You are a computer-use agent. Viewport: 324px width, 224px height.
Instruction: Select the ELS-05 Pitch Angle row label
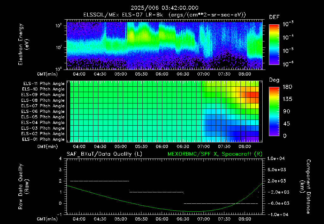click(43, 117)
